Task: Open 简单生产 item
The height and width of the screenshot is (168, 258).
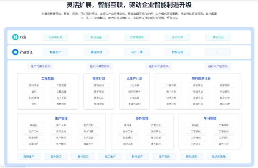Action: tap(88, 144)
